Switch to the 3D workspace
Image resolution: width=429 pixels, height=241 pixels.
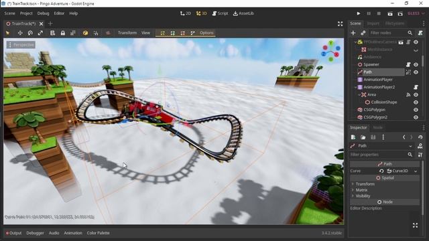(202, 13)
